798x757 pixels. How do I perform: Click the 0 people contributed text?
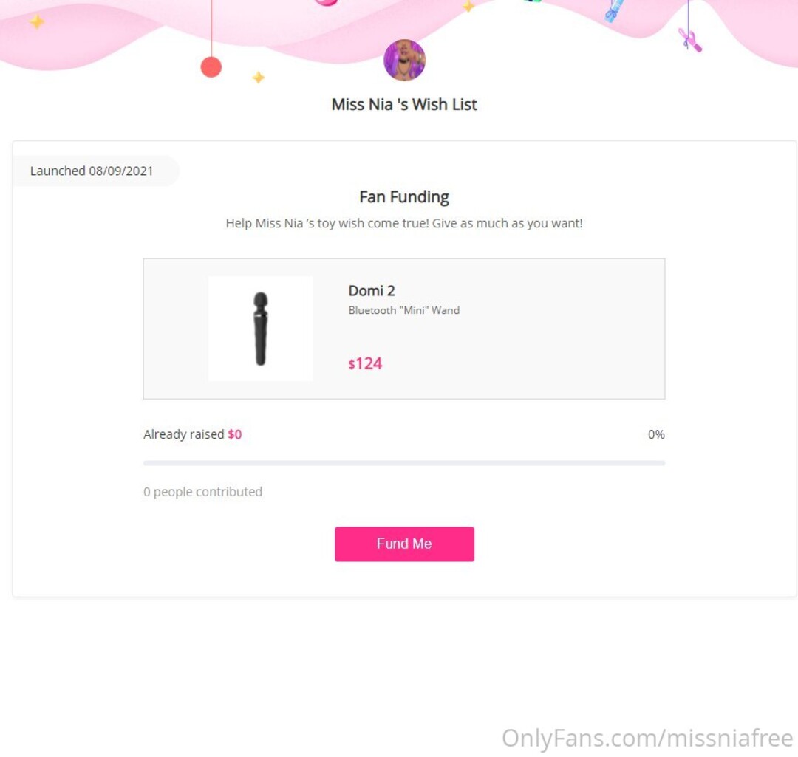[202, 492]
